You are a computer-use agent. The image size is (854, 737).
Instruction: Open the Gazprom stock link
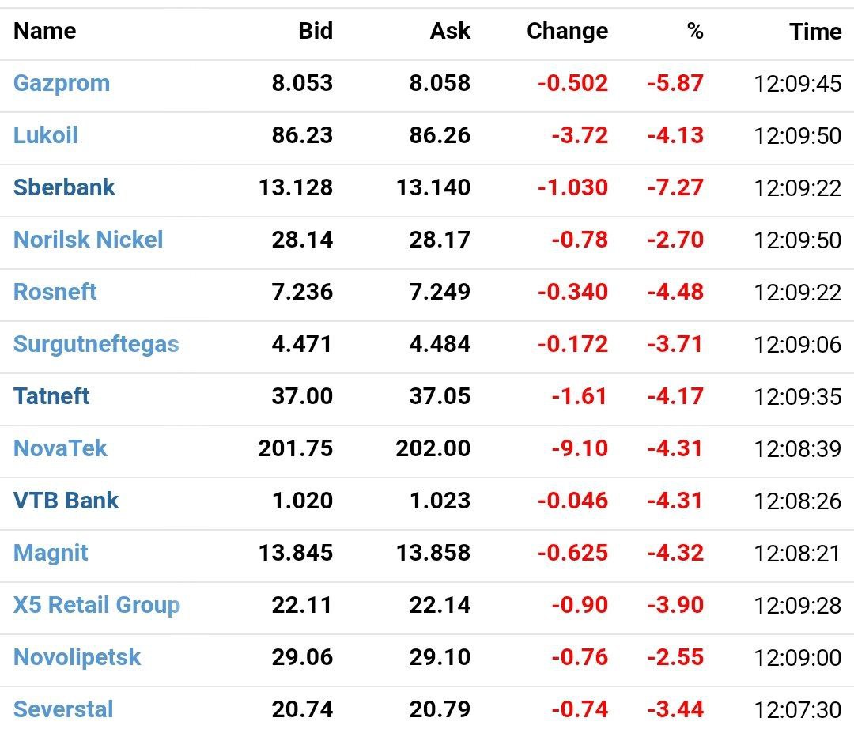62,83
